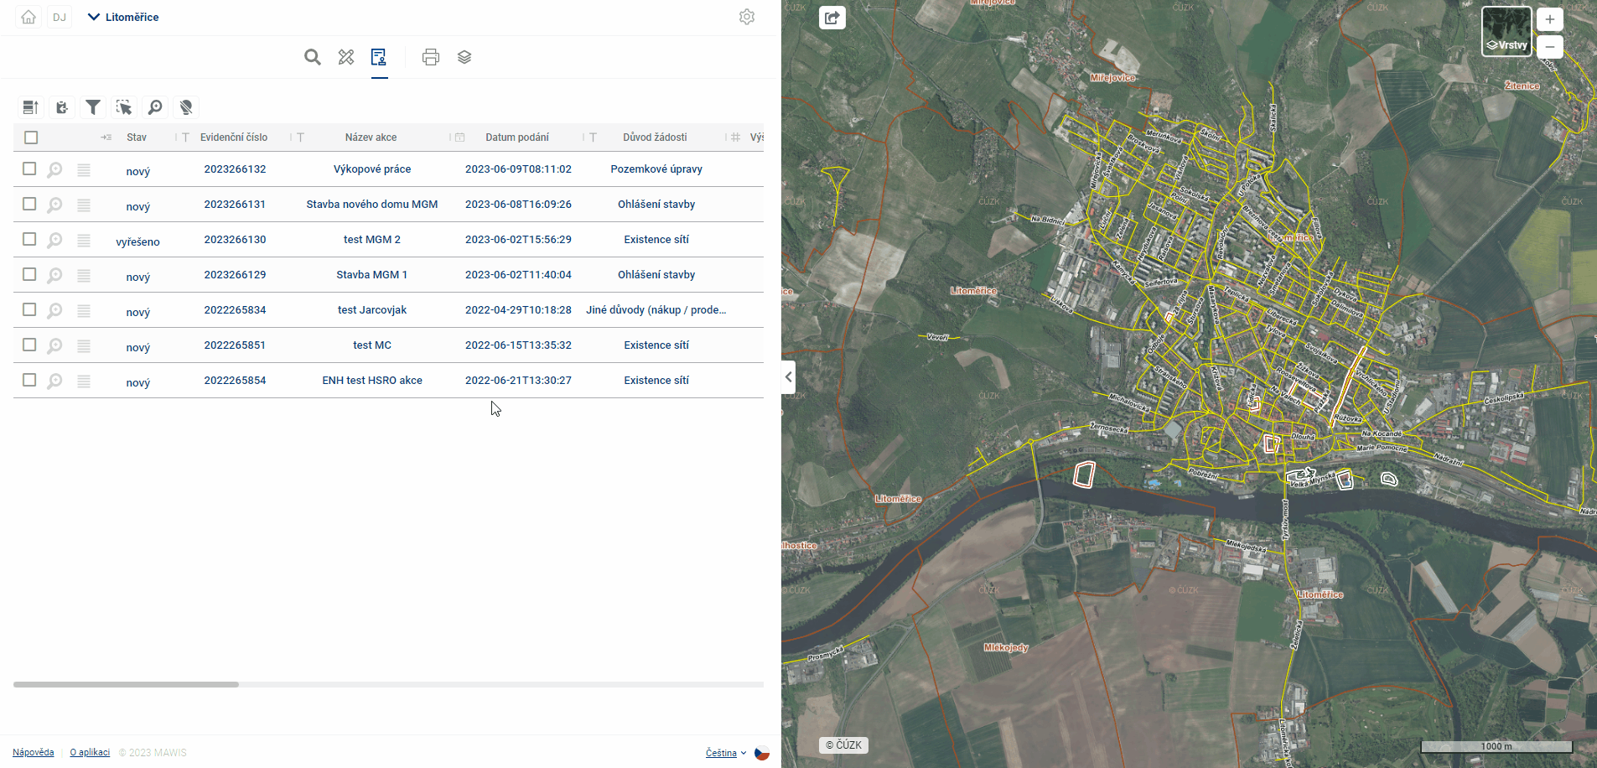Activate the select-by-area cursor tool
1597x768 pixels.
(x=124, y=107)
